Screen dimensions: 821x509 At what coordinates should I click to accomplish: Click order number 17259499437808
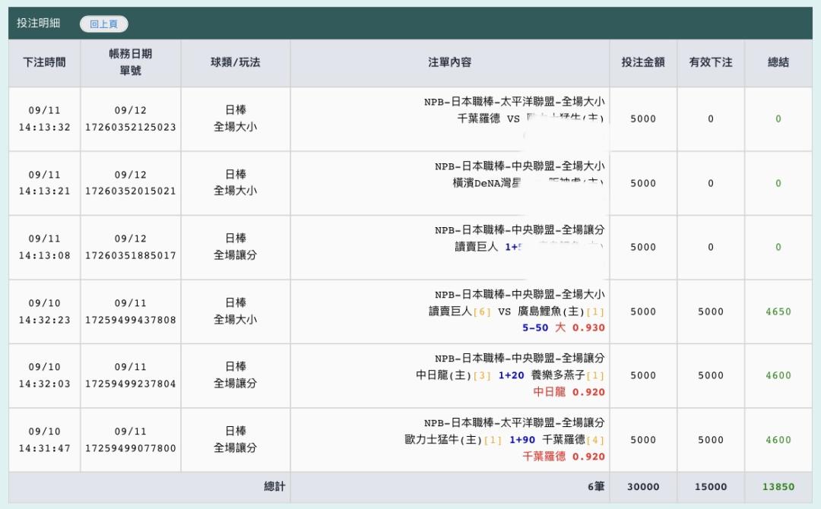(131, 320)
